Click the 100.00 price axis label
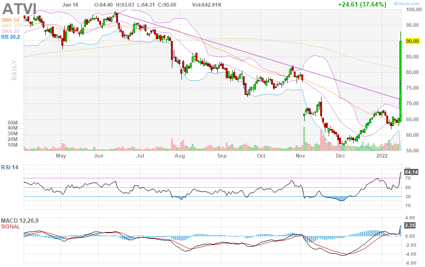 pos(414,10)
